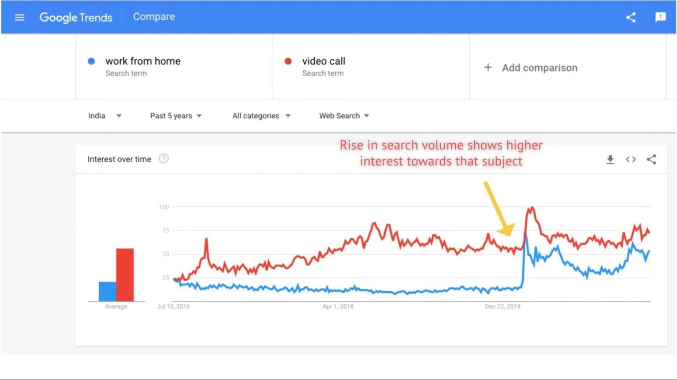Click the red video call dot
This screenshot has height=380, width=677.
(x=288, y=61)
